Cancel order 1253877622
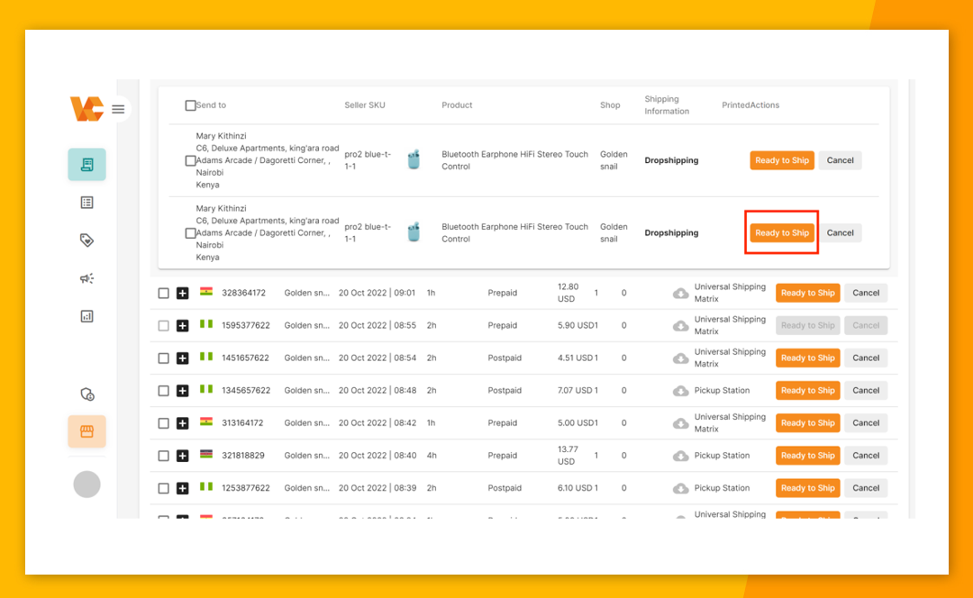The width and height of the screenshot is (973, 598). pos(866,488)
